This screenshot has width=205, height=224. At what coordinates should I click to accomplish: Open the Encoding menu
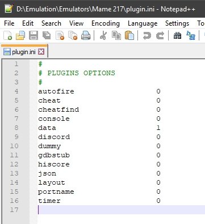tap(106, 23)
